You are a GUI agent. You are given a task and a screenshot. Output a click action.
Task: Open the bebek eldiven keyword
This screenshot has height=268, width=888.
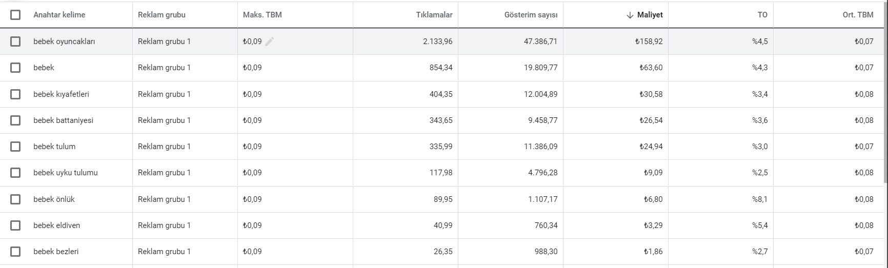coord(57,225)
